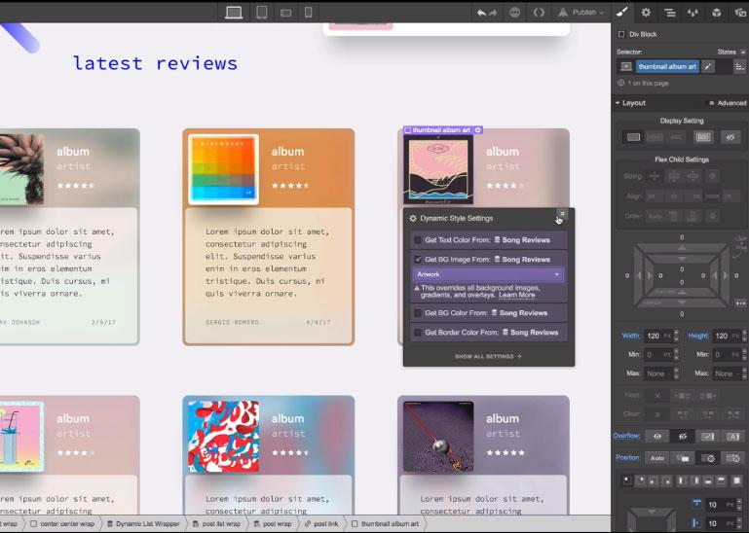Image resolution: width=749 pixels, height=533 pixels.
Task: Click Show All Settings
Action: coord(488,356)
